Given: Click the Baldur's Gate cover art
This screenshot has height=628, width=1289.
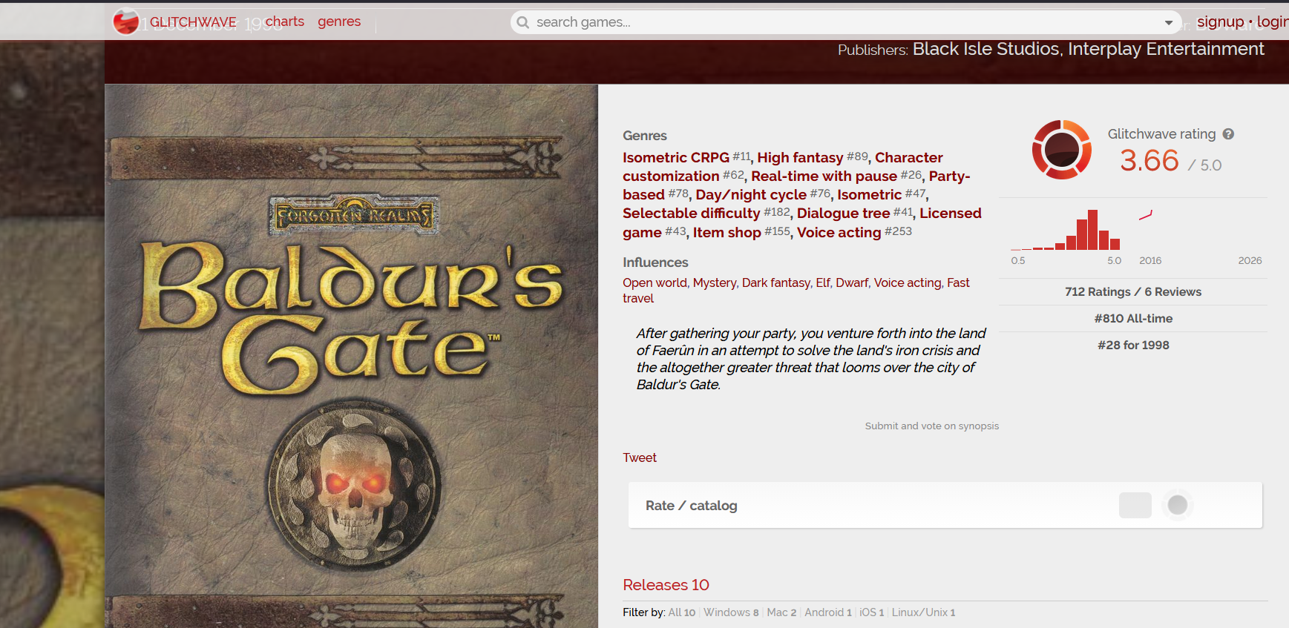Looking at the screenshot, I should tap(351, 356).
